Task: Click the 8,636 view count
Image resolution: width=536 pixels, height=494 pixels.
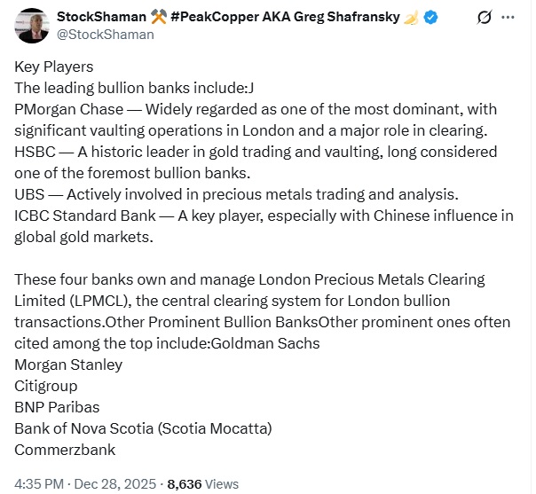Action: coord(185,484)
